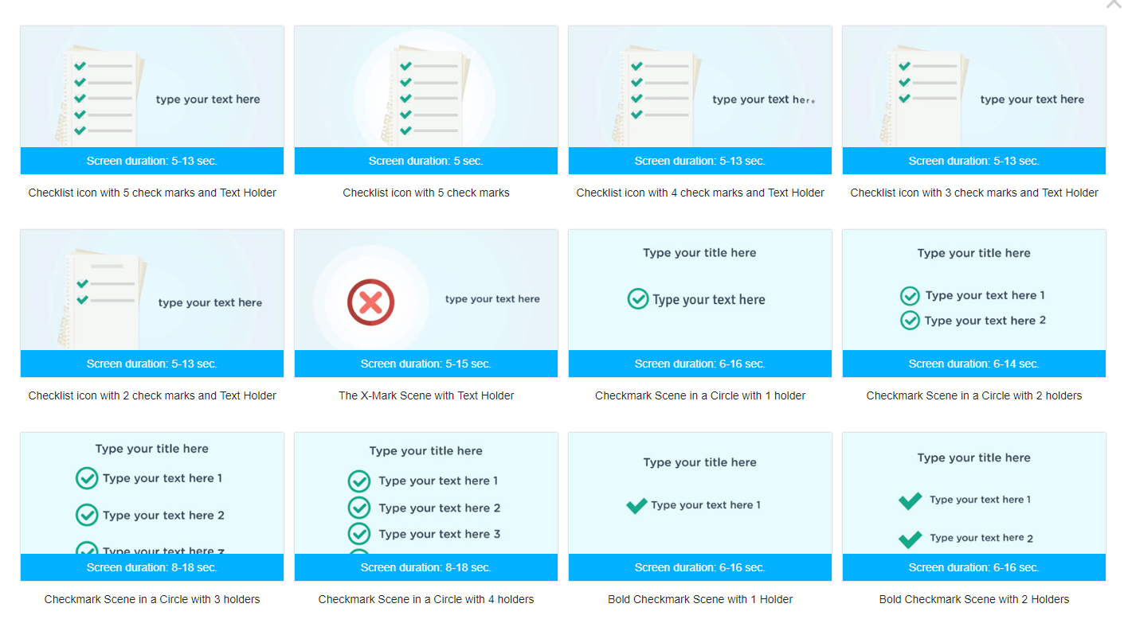Click 'The X-Mark Scene with Text Holder' caption
The image size is (1124, 627).
(x=426, y=395)
